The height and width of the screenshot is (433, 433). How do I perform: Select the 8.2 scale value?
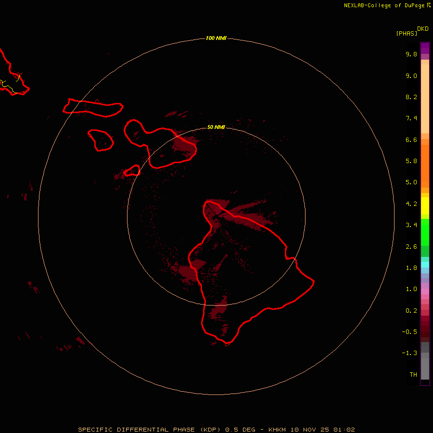coord(411,97)
